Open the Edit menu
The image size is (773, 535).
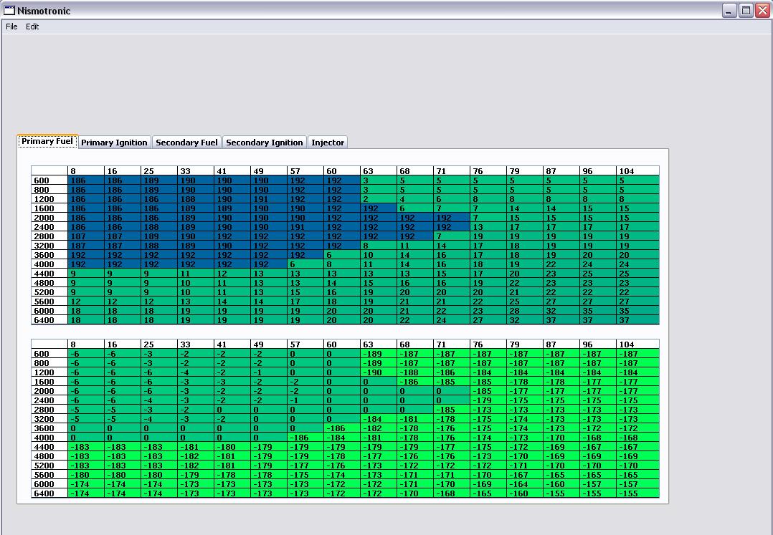(x=32, y=26)
